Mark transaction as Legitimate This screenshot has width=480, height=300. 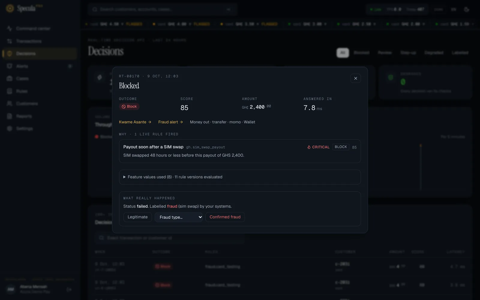coord(137,217)
